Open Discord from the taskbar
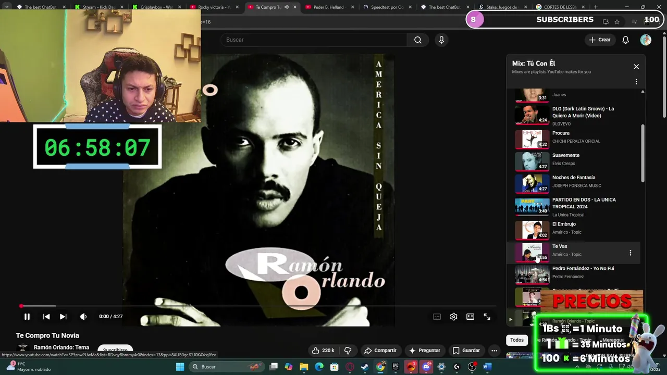 (426, 367)
